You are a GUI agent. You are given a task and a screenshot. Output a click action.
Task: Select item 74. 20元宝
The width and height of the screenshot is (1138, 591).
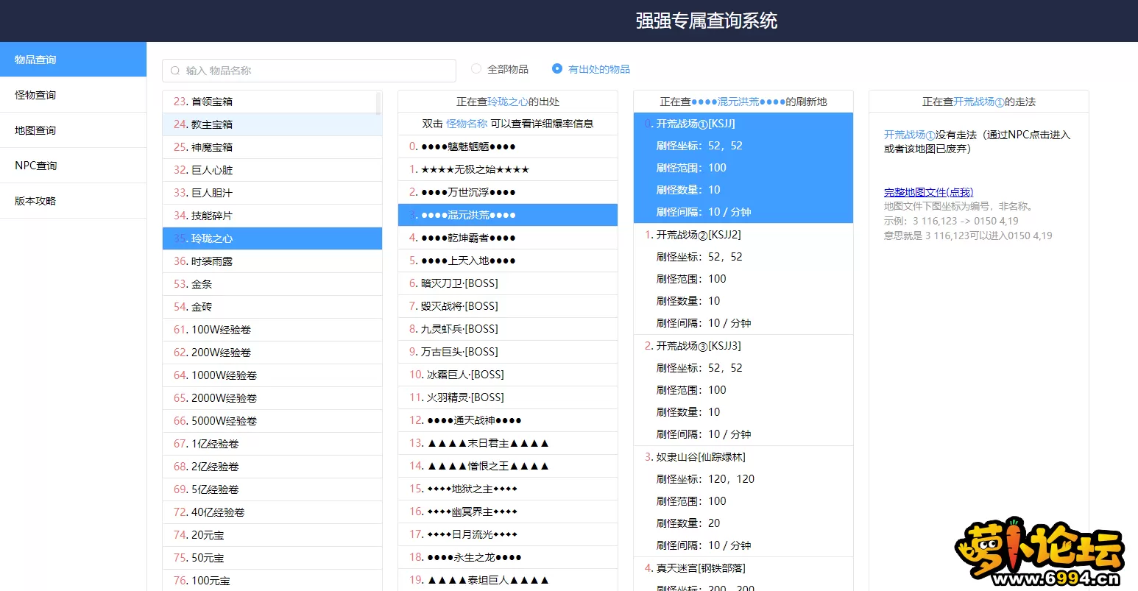click(x=272, y=535)
